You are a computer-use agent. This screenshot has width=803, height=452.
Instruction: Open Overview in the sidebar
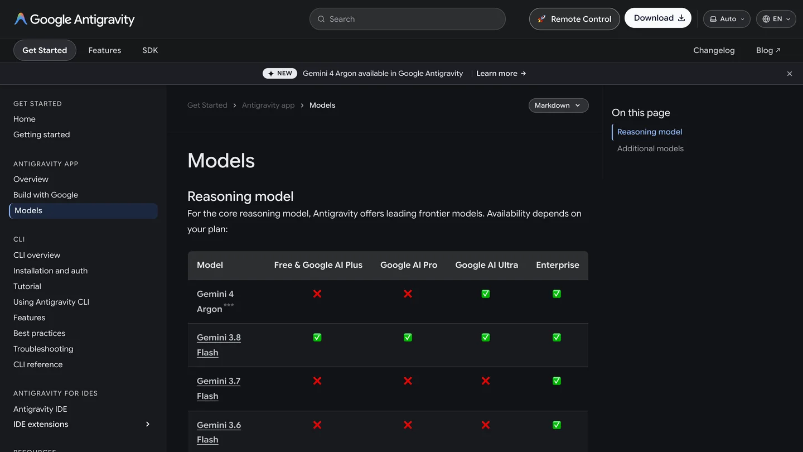[x=31, y=179]
